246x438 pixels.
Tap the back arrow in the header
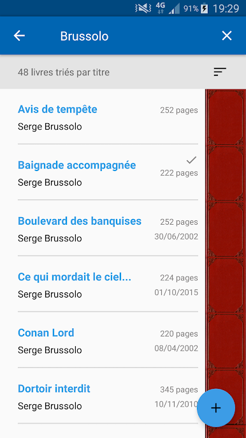coord(19,36)
